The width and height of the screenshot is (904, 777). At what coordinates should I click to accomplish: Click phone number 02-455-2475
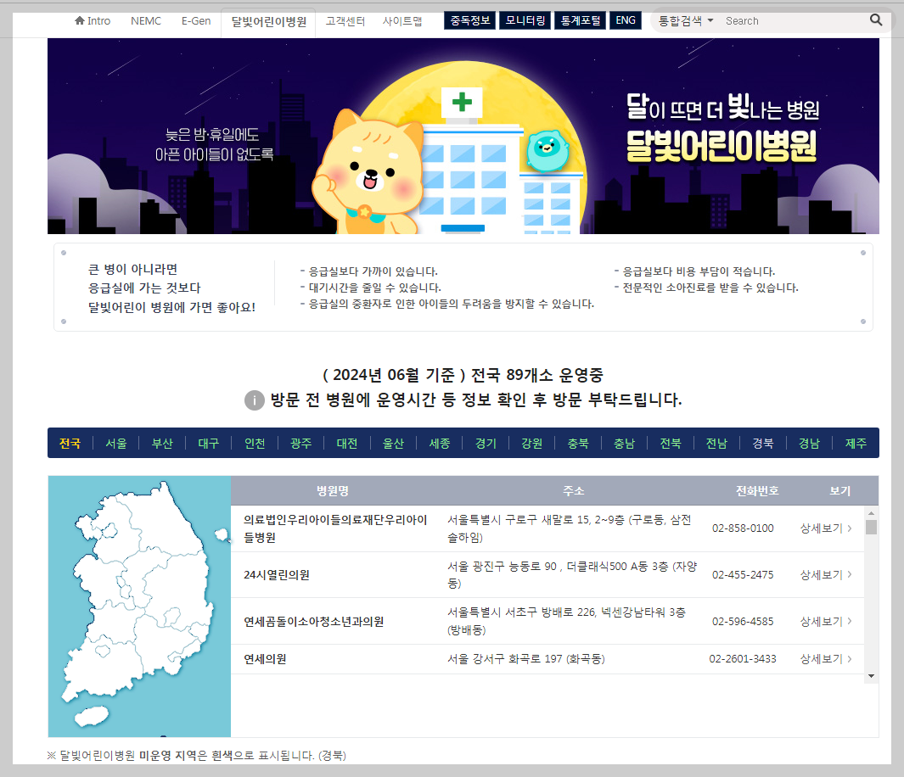[x=743, y=575]
